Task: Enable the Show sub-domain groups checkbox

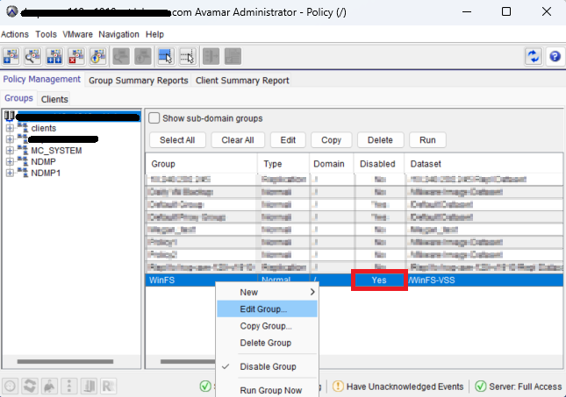Action: [154, 118]
